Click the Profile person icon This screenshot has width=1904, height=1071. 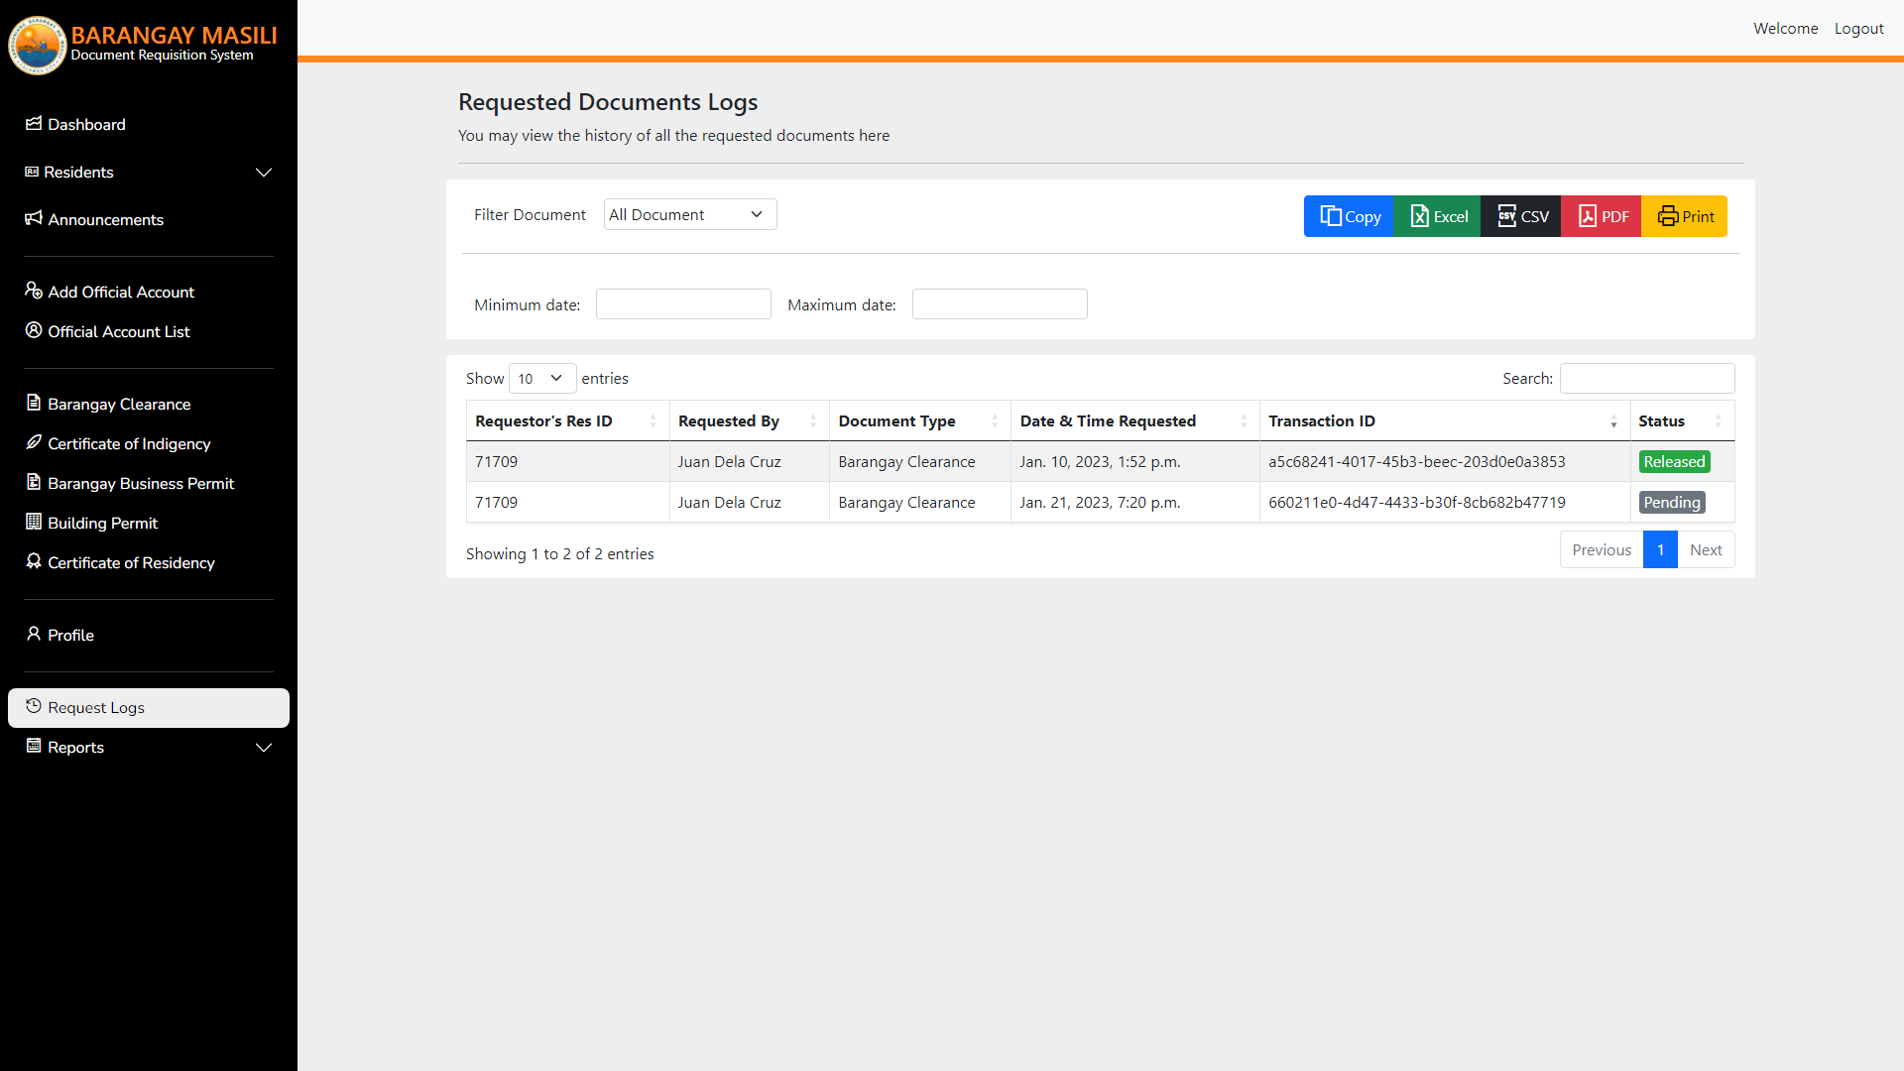[x=34, y=634]
